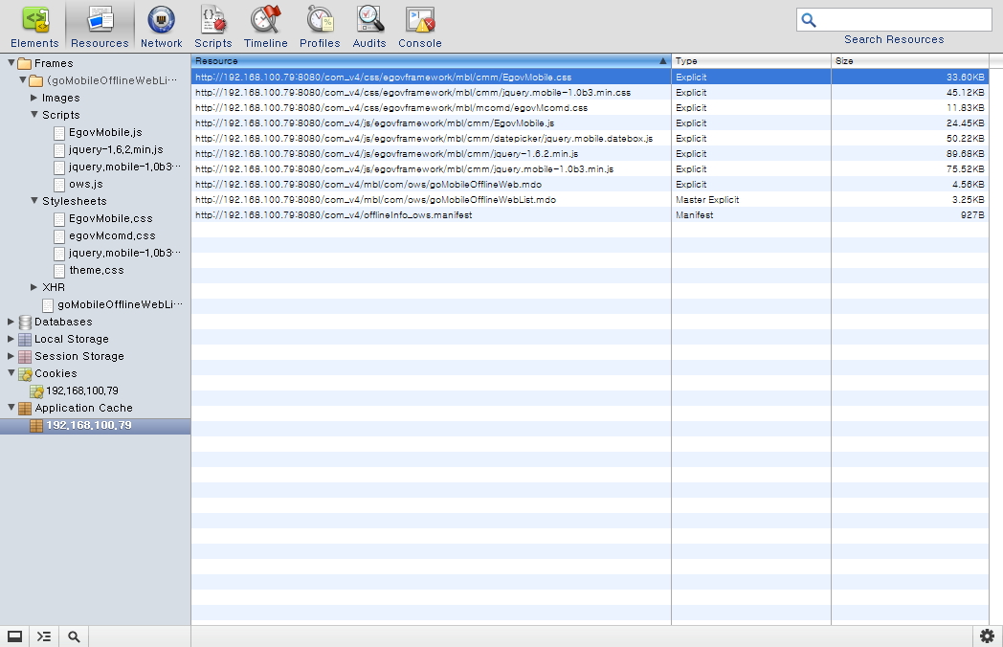Open the Scripts panel
This screenshot has width=1003, height=647.
pyautogui.click(x=212, y=26)
